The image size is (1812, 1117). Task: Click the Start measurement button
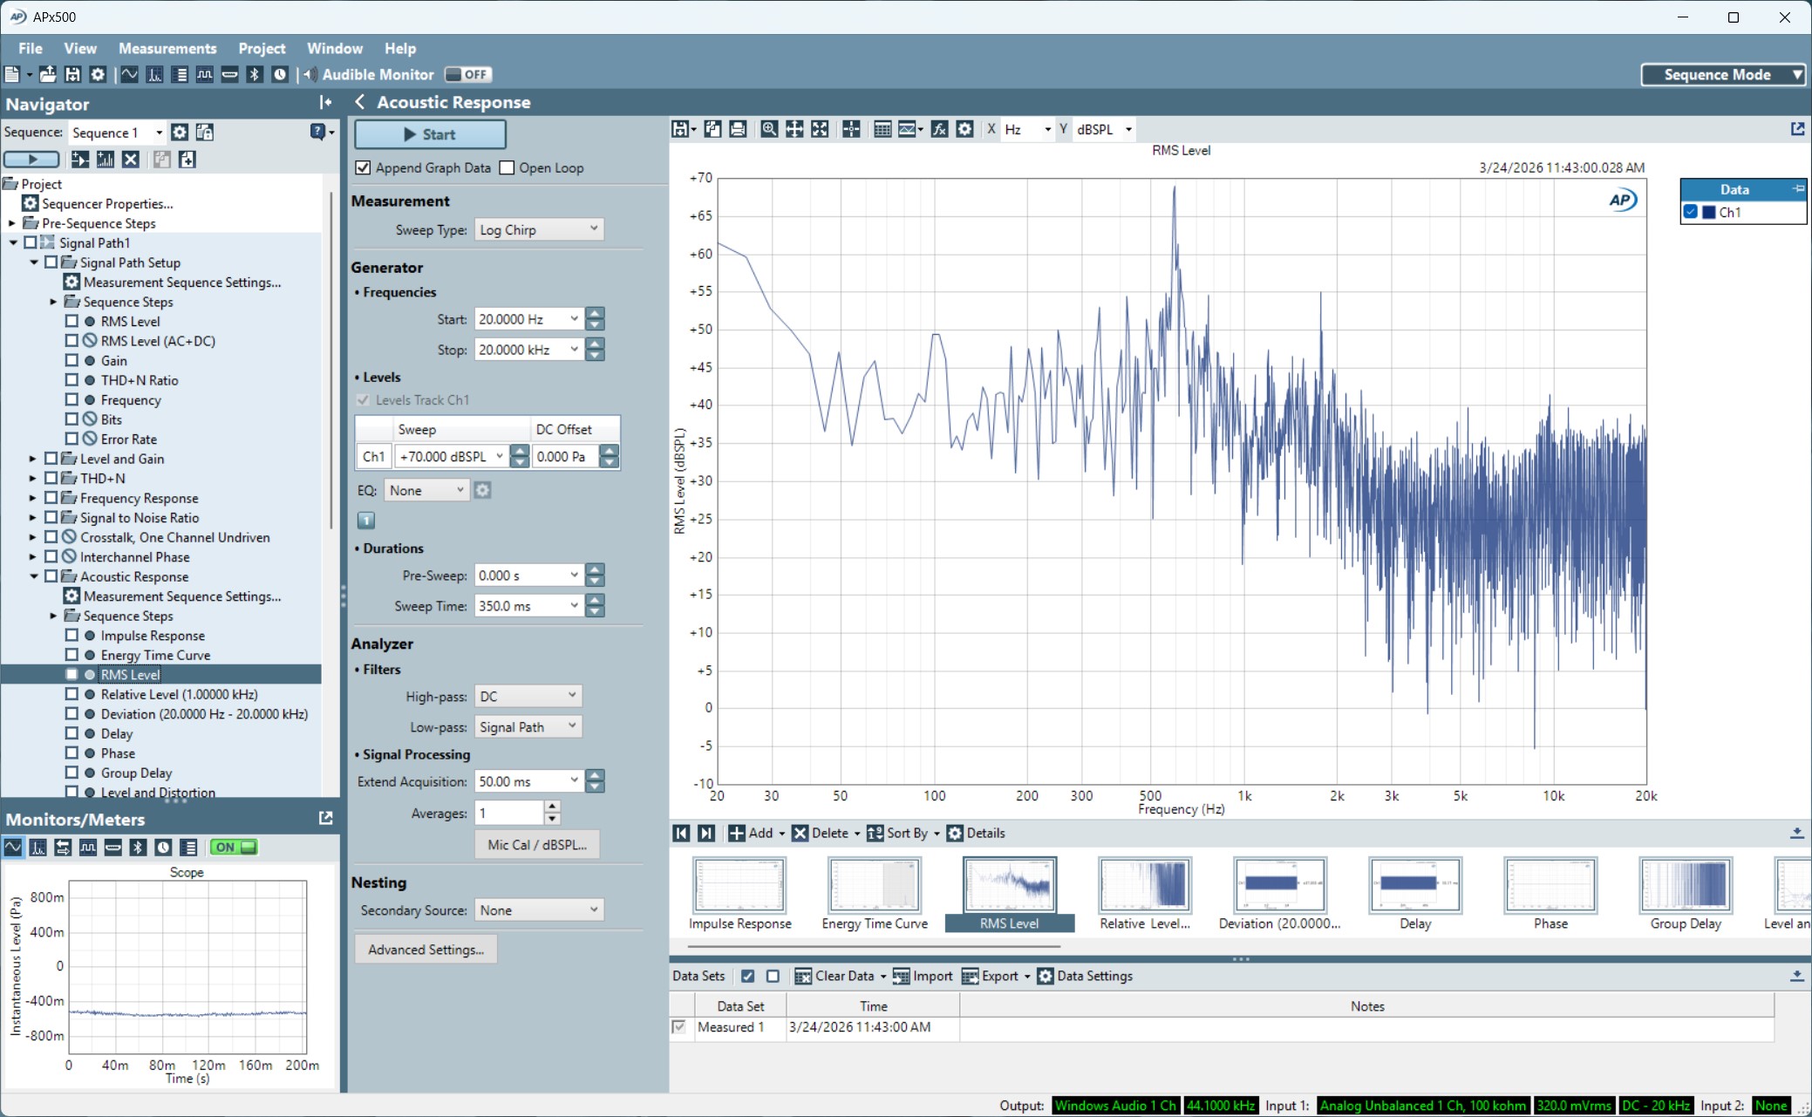coord(430,134)
